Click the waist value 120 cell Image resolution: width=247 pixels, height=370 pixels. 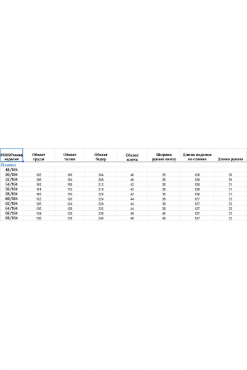pos(70,199)
